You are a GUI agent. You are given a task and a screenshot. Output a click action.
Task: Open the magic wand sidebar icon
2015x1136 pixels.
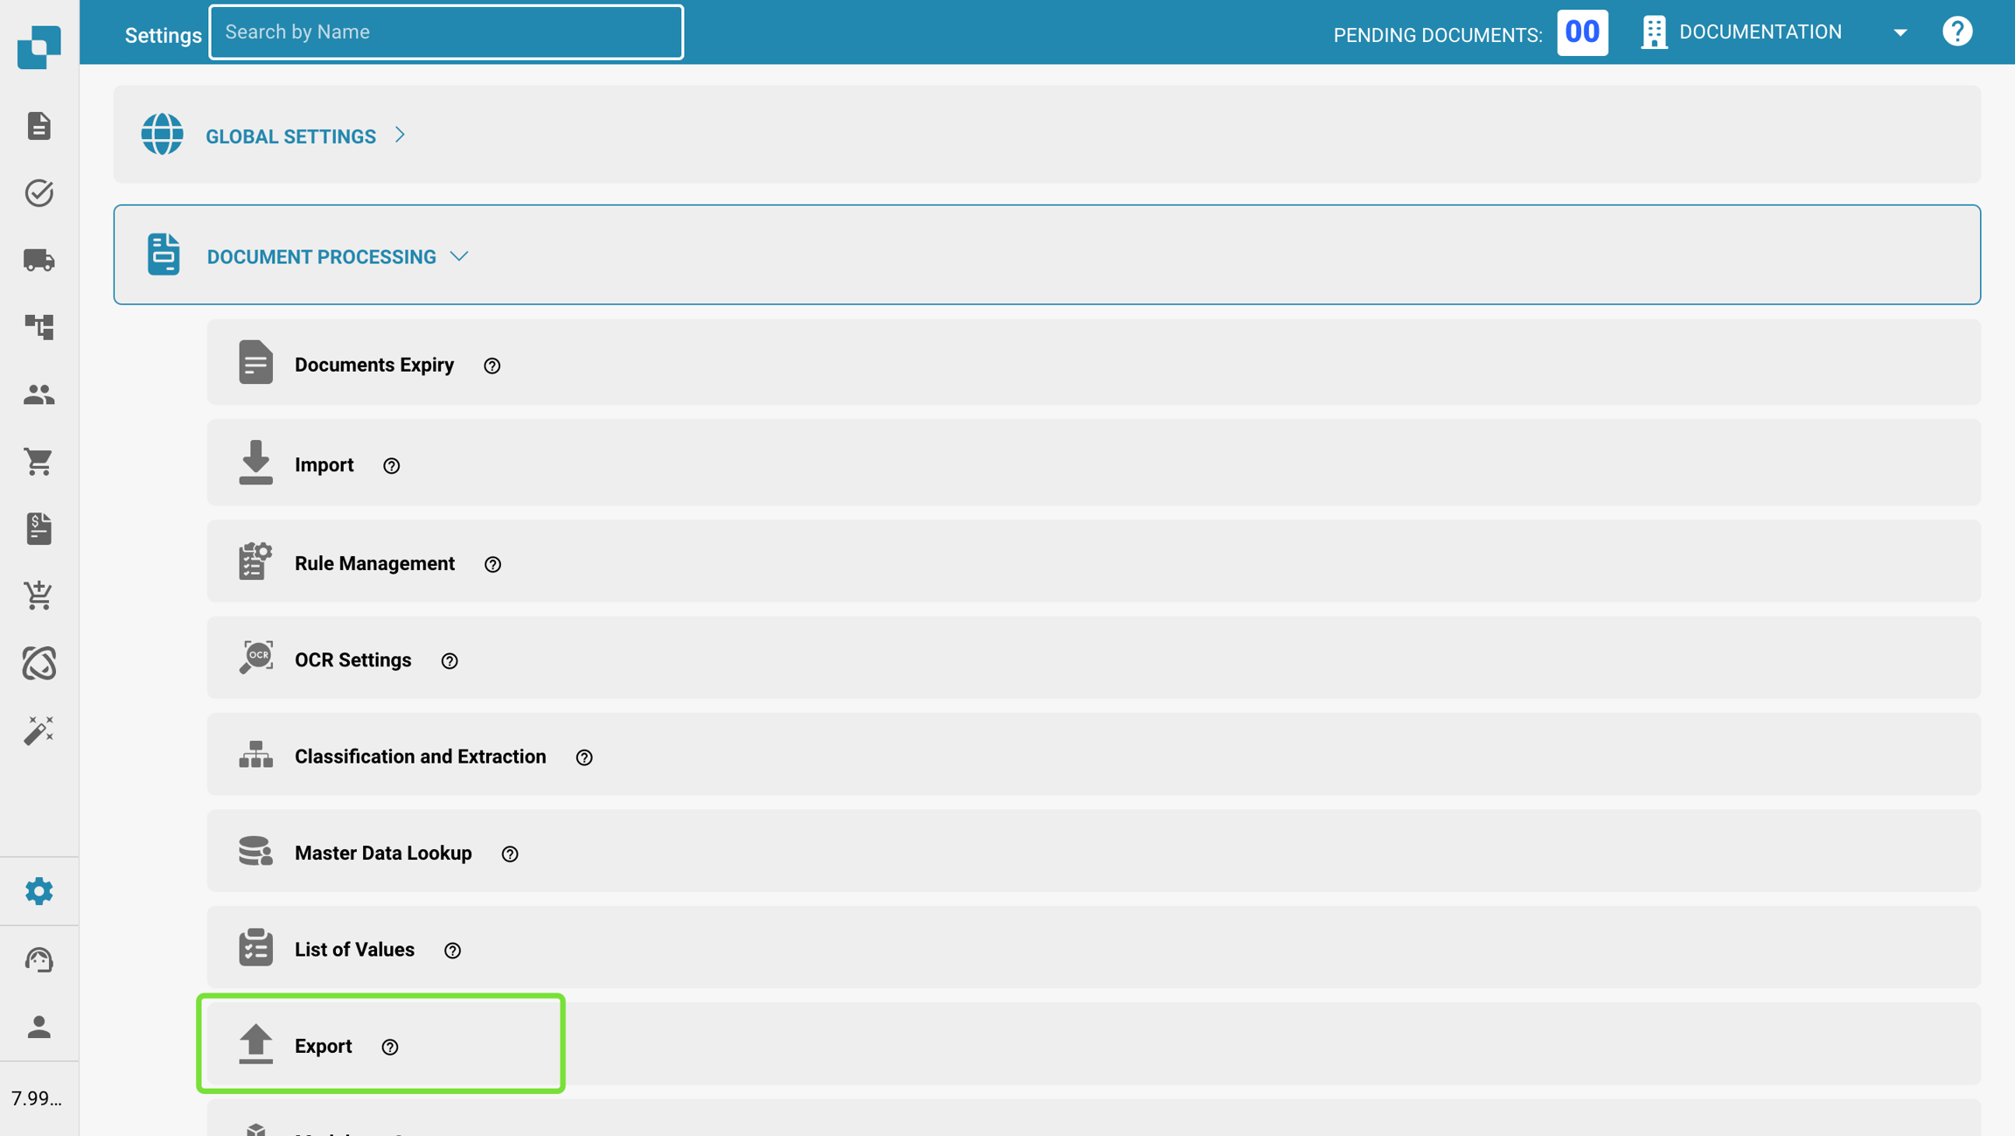38,729
